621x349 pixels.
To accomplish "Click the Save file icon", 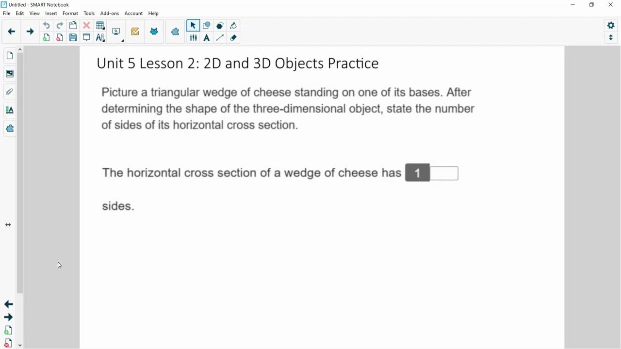I will pyautogui.click(x=73, y=38).
